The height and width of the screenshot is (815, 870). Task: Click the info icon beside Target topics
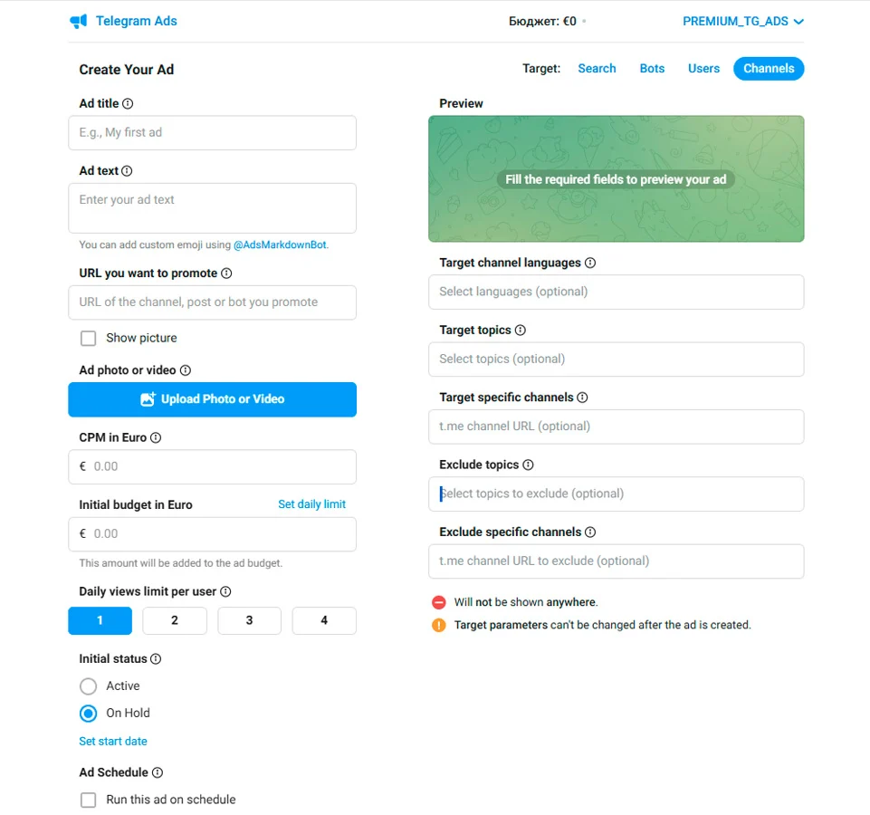coord(521,330)
